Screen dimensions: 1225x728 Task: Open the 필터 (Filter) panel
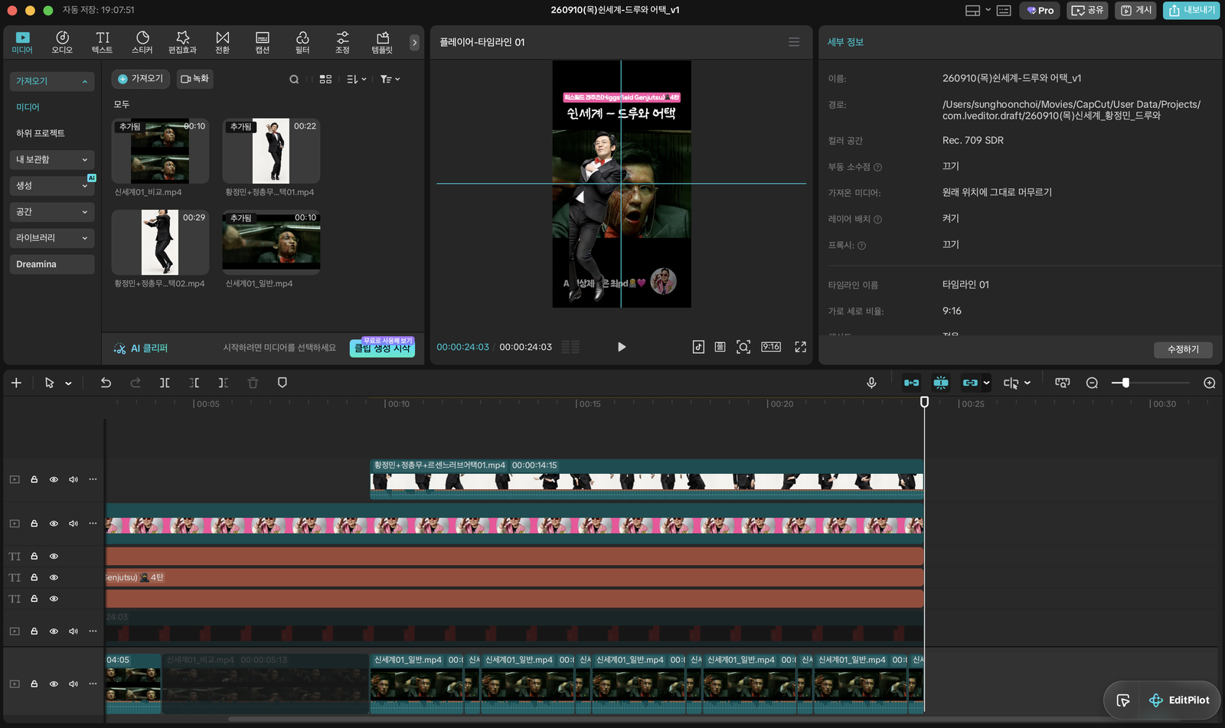[302, 42]
